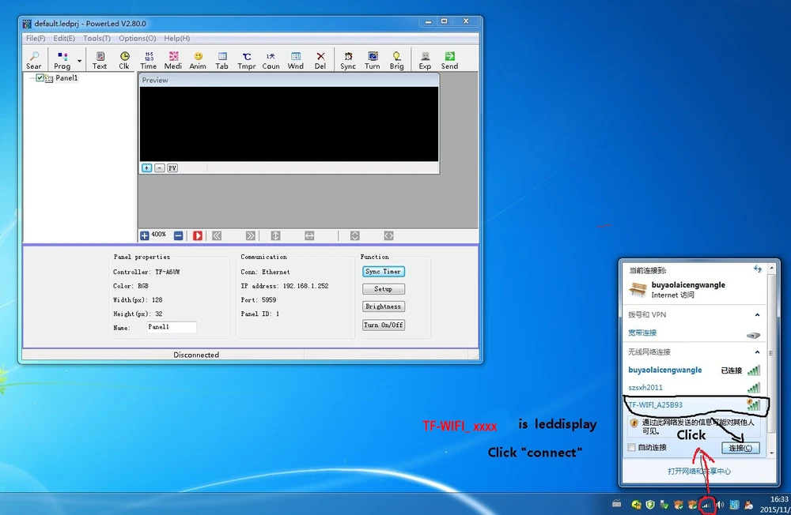This screenshot has height=515, width=791.
Task: Toggle the 自动连接 auto-connect checkbox
Action: pyautogui.click(x=631, y=448)
